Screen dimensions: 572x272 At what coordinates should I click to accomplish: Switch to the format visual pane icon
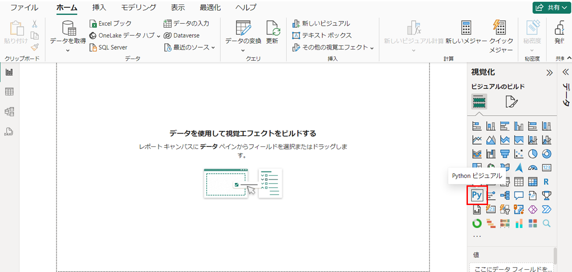tap(511, 102)
